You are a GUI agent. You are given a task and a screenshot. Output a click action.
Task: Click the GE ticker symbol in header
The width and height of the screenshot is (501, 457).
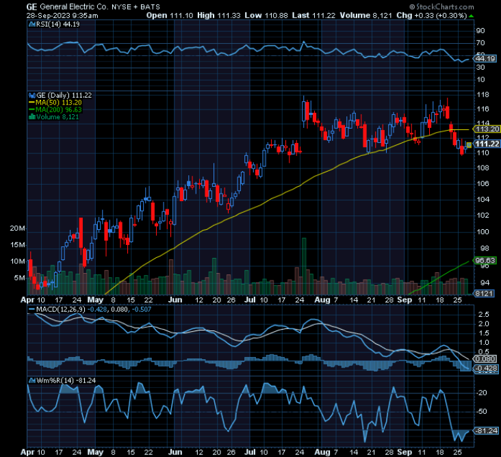[31, 7]
